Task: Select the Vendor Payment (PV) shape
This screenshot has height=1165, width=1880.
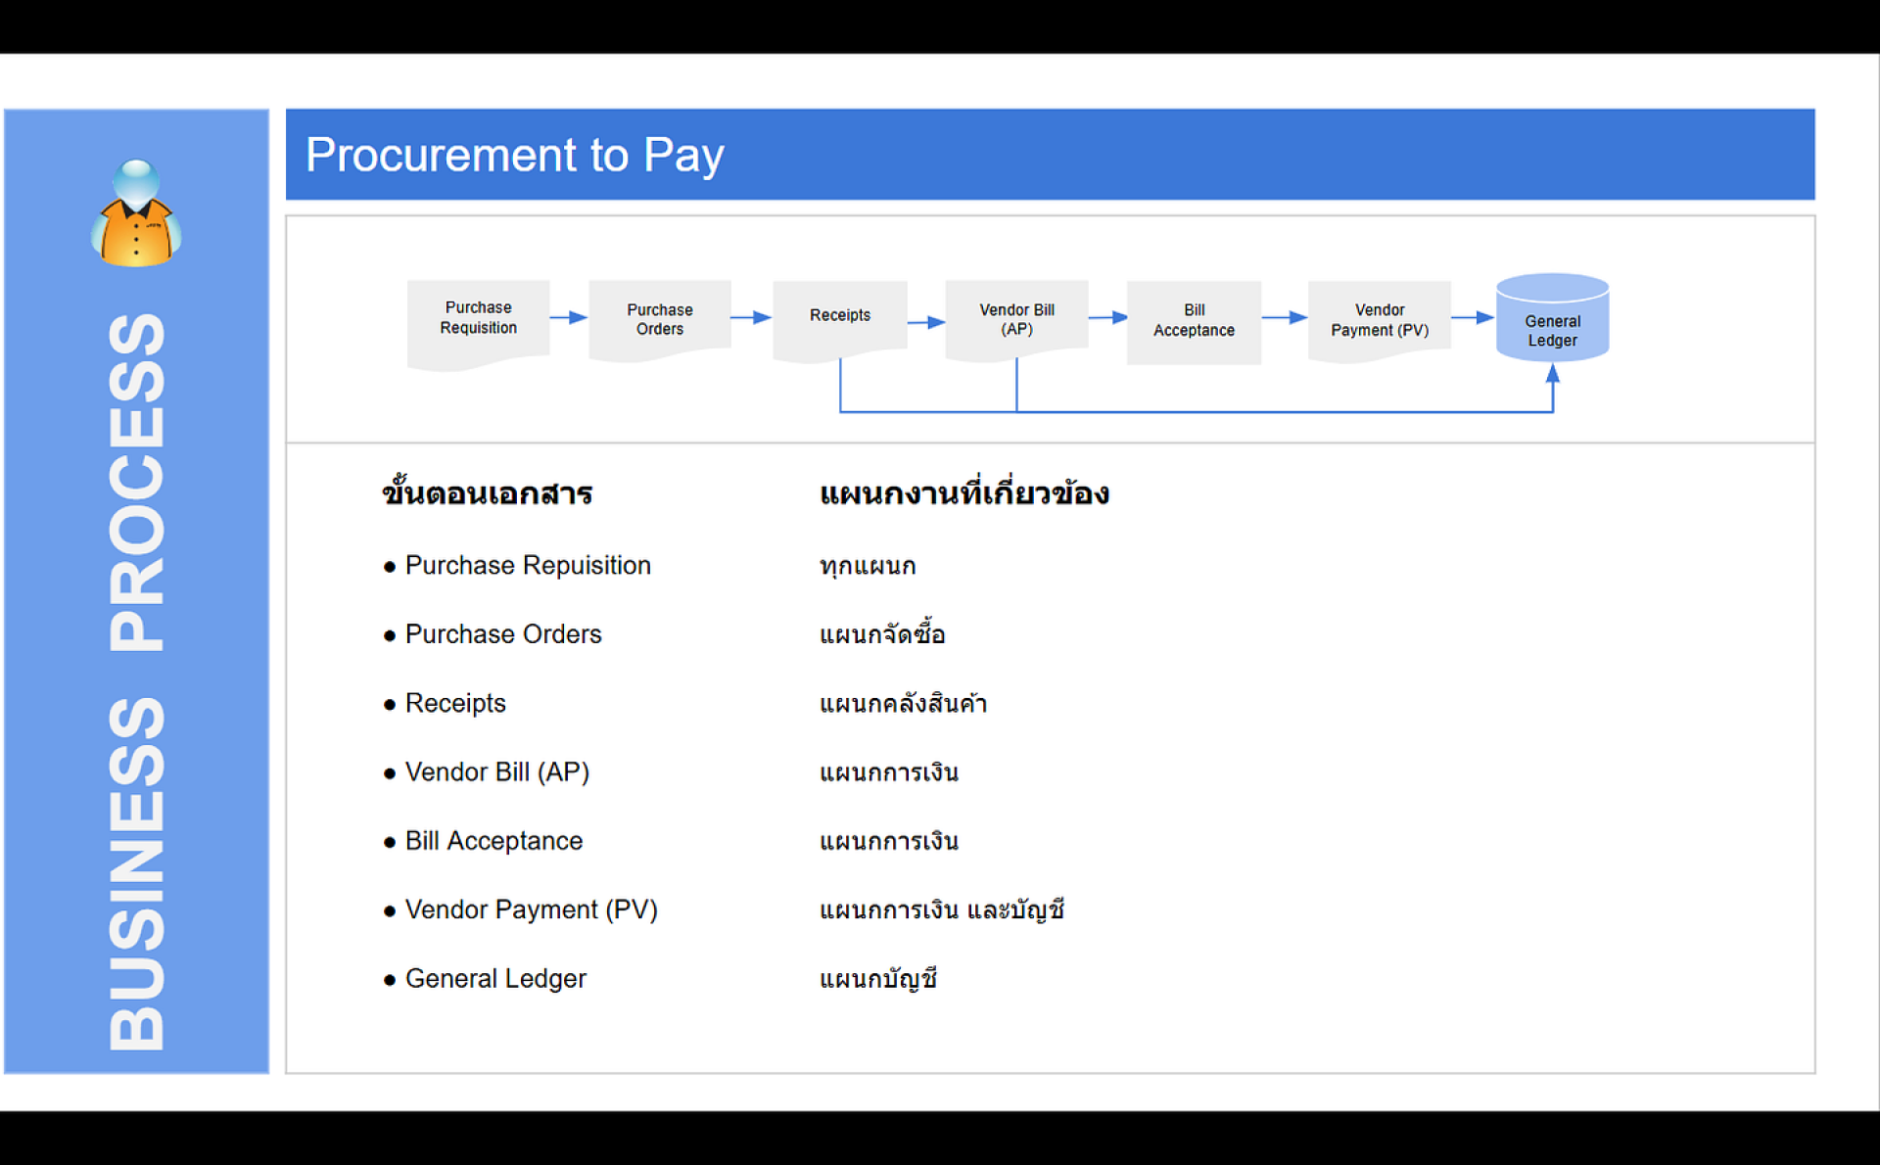Action: [1379, 320]
